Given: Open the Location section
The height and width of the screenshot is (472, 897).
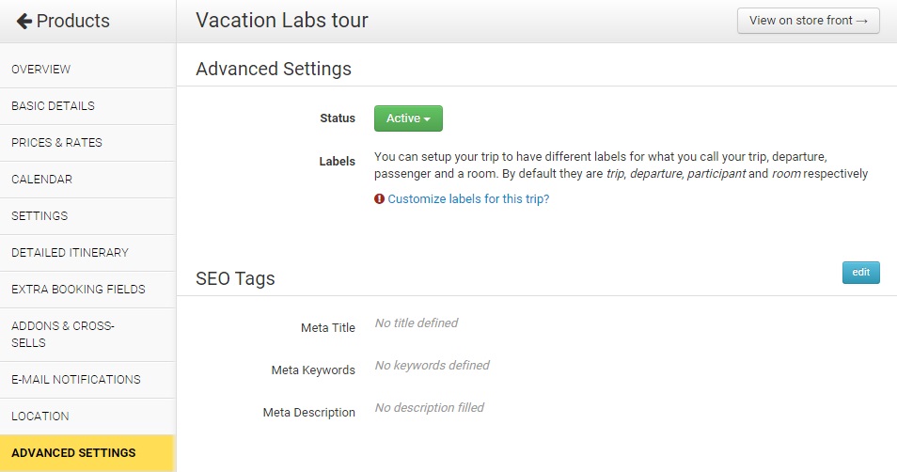Looking at the screenshot, I should [x=40, y=417].
